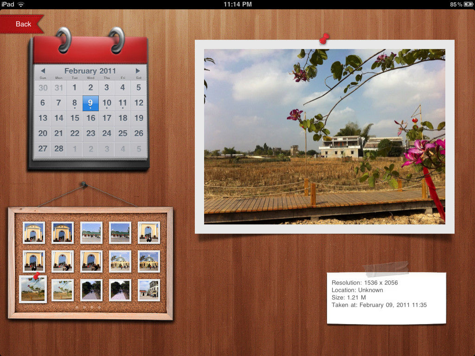Viewport: 475px width, 356px height.
Task: Open last arch thumbnail in top row
Action: coord(149,233)
